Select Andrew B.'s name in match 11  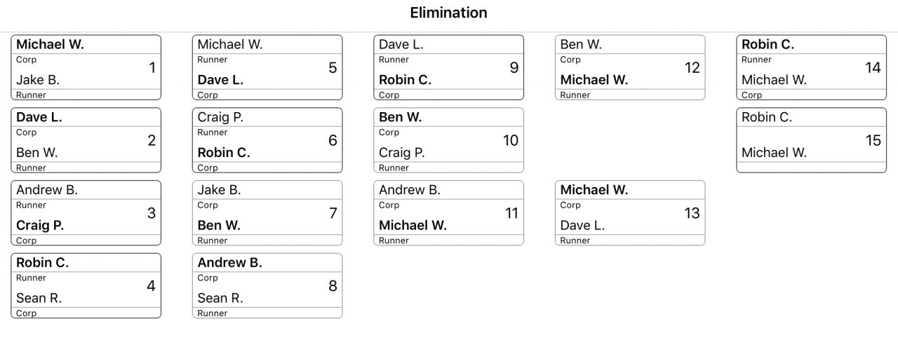click(x=410, y=190)
